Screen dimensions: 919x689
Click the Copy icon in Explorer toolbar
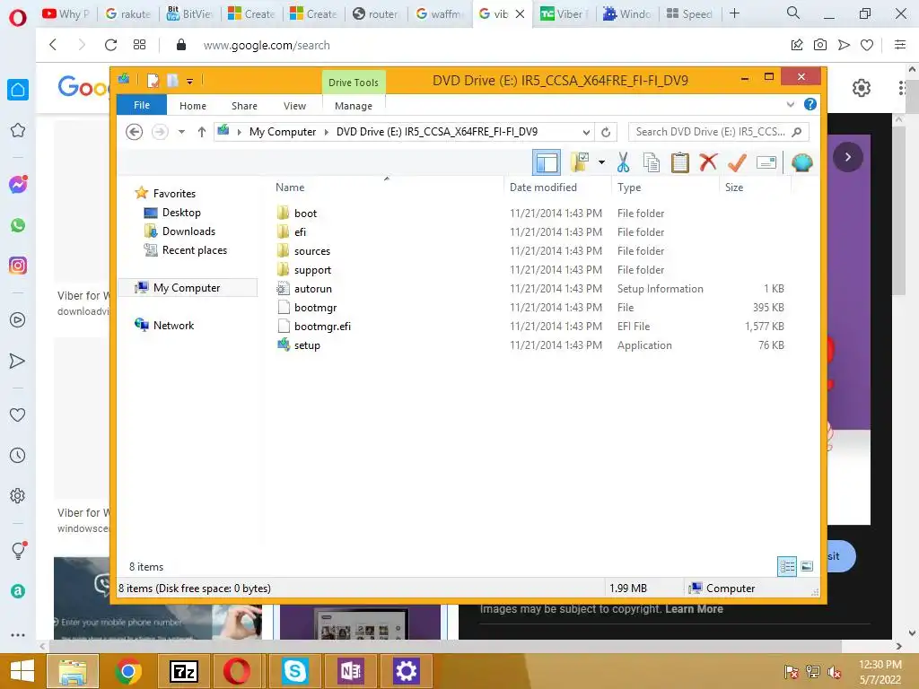click(x=652, y=162)
